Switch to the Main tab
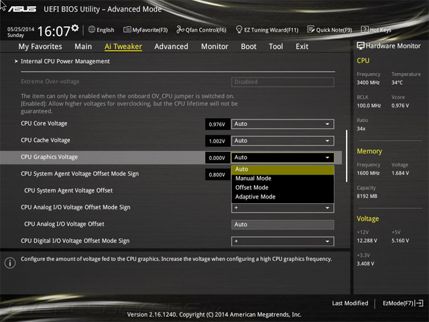This screenshot has width=429, height=322. pos(83,46)
